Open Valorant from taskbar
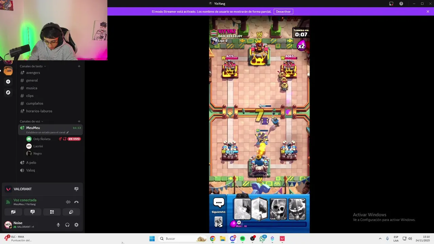The height and width of the screenshot is (244, 434). (x=282, y=239)
